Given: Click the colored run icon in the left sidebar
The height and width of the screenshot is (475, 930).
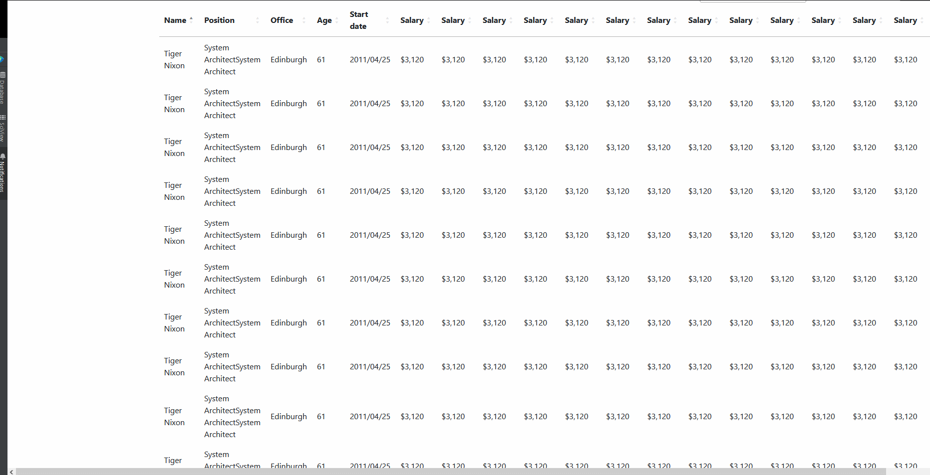Looking at the screenshot, I should [x=3, y=60].
